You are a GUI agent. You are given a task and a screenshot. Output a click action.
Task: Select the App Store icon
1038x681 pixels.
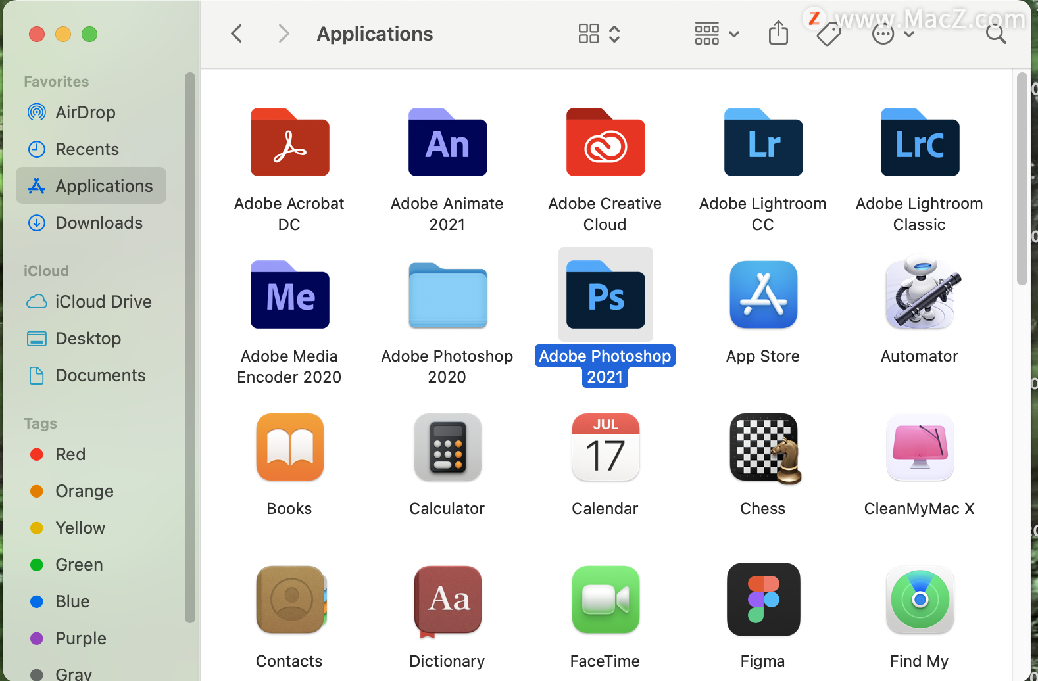tap(763, 294)
